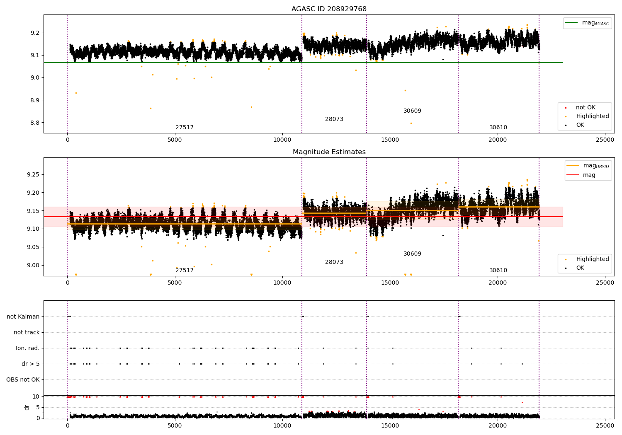
Task: Click the 'Ion. rad.' row label
Action: click(28, 348)
